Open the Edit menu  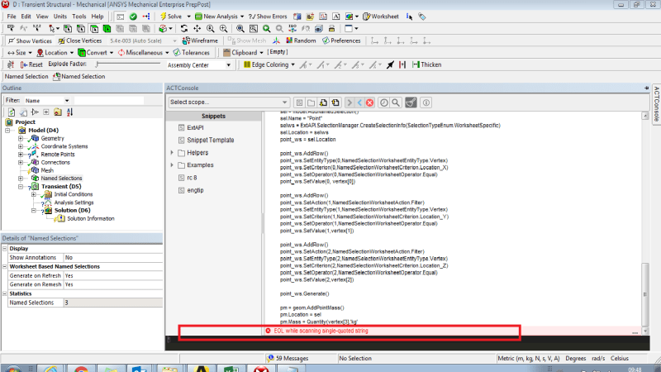point(26,17)
